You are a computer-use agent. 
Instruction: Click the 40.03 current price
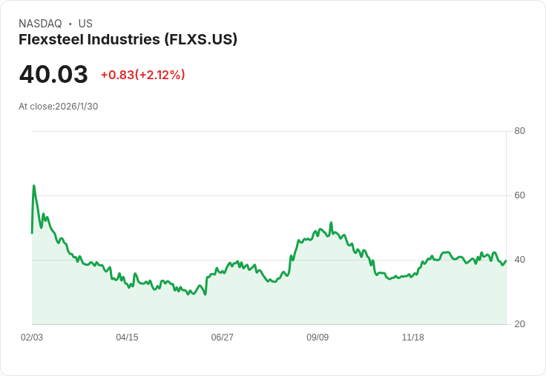click(53, 75)
